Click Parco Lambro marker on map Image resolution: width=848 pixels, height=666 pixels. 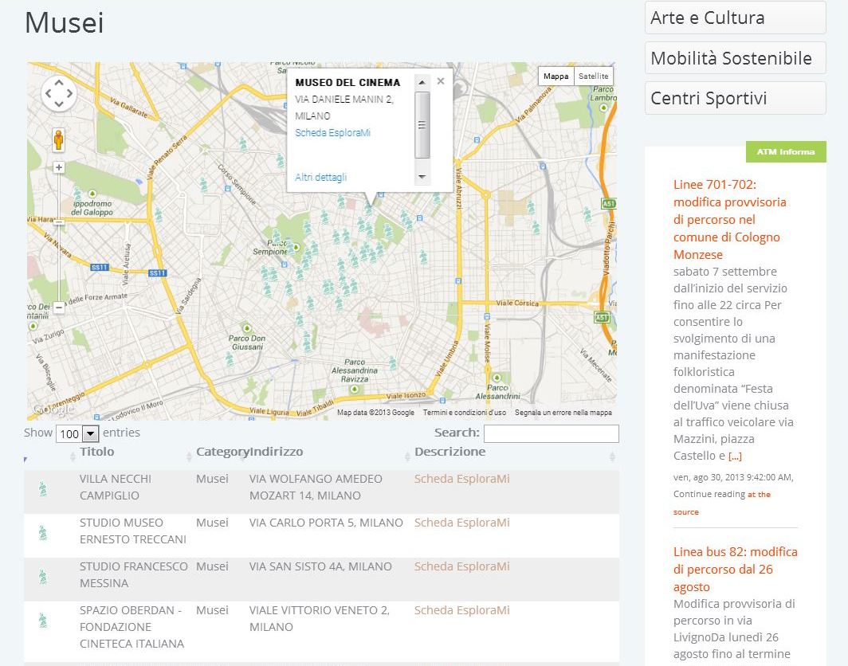[603, 108]
